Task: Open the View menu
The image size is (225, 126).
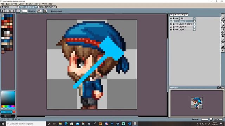Action: (45, 4)
